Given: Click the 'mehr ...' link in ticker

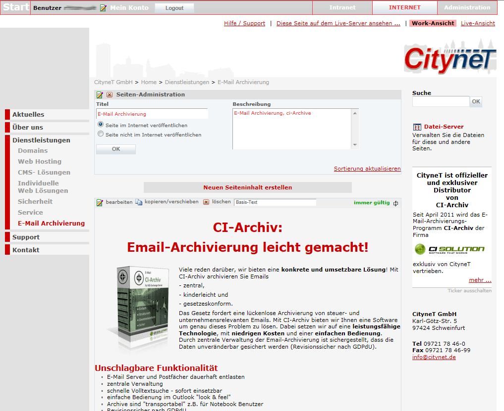Looking at the screenshot, I should (480, 280).
